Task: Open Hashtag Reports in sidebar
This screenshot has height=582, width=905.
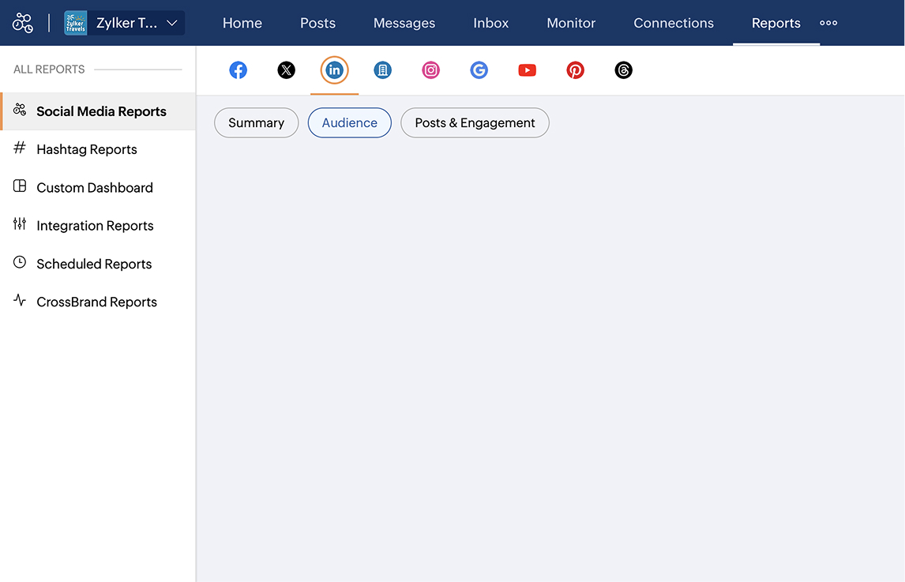Action: point(98,149)
